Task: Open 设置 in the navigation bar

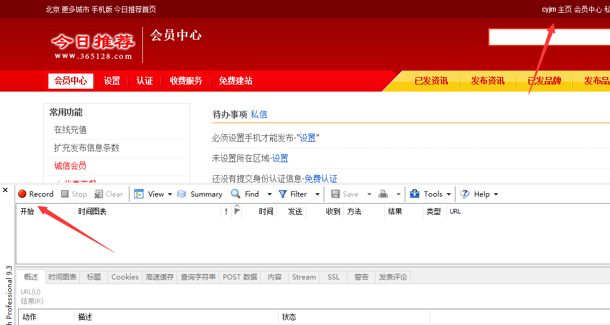Action: 112,81
